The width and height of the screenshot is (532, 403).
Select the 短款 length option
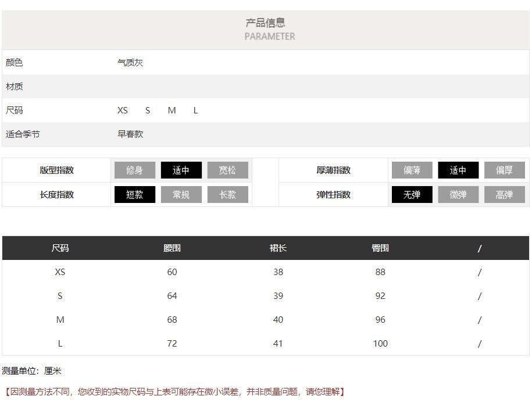pos(134,195)
